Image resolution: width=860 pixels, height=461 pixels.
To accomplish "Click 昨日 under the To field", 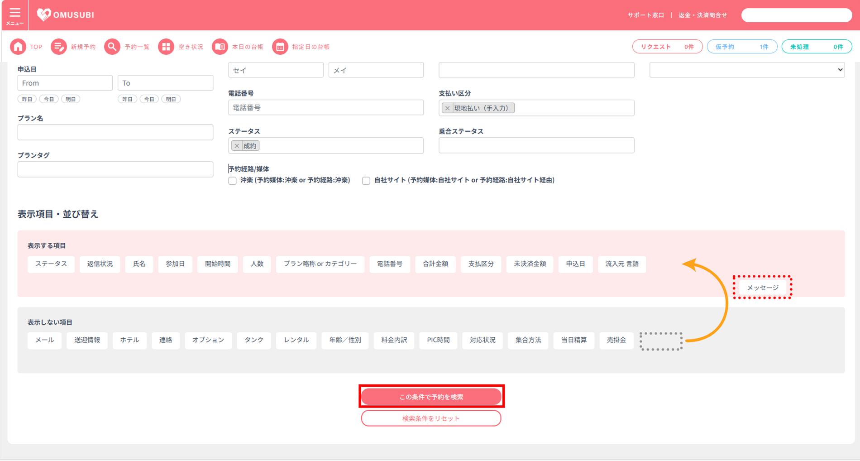I will pos(128,99).
